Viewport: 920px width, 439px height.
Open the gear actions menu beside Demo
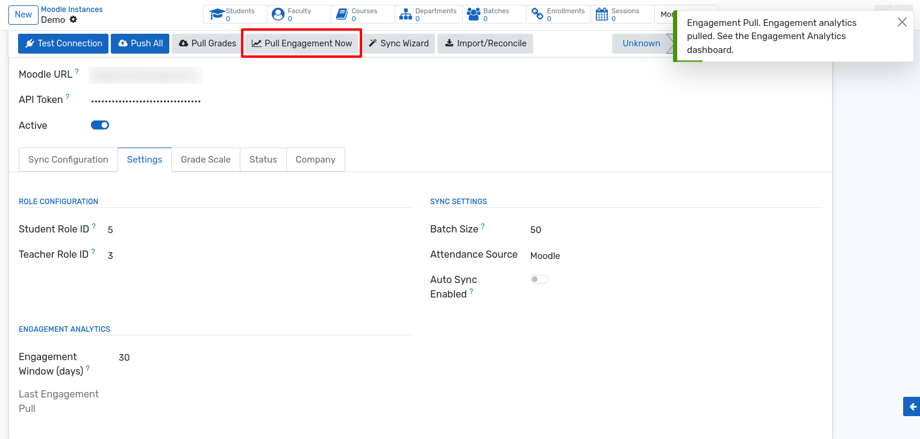click(74, 19)
